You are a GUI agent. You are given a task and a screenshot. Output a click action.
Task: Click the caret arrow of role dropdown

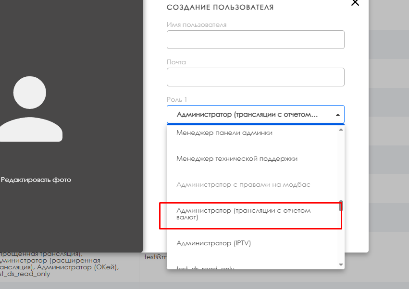(337, 115)
